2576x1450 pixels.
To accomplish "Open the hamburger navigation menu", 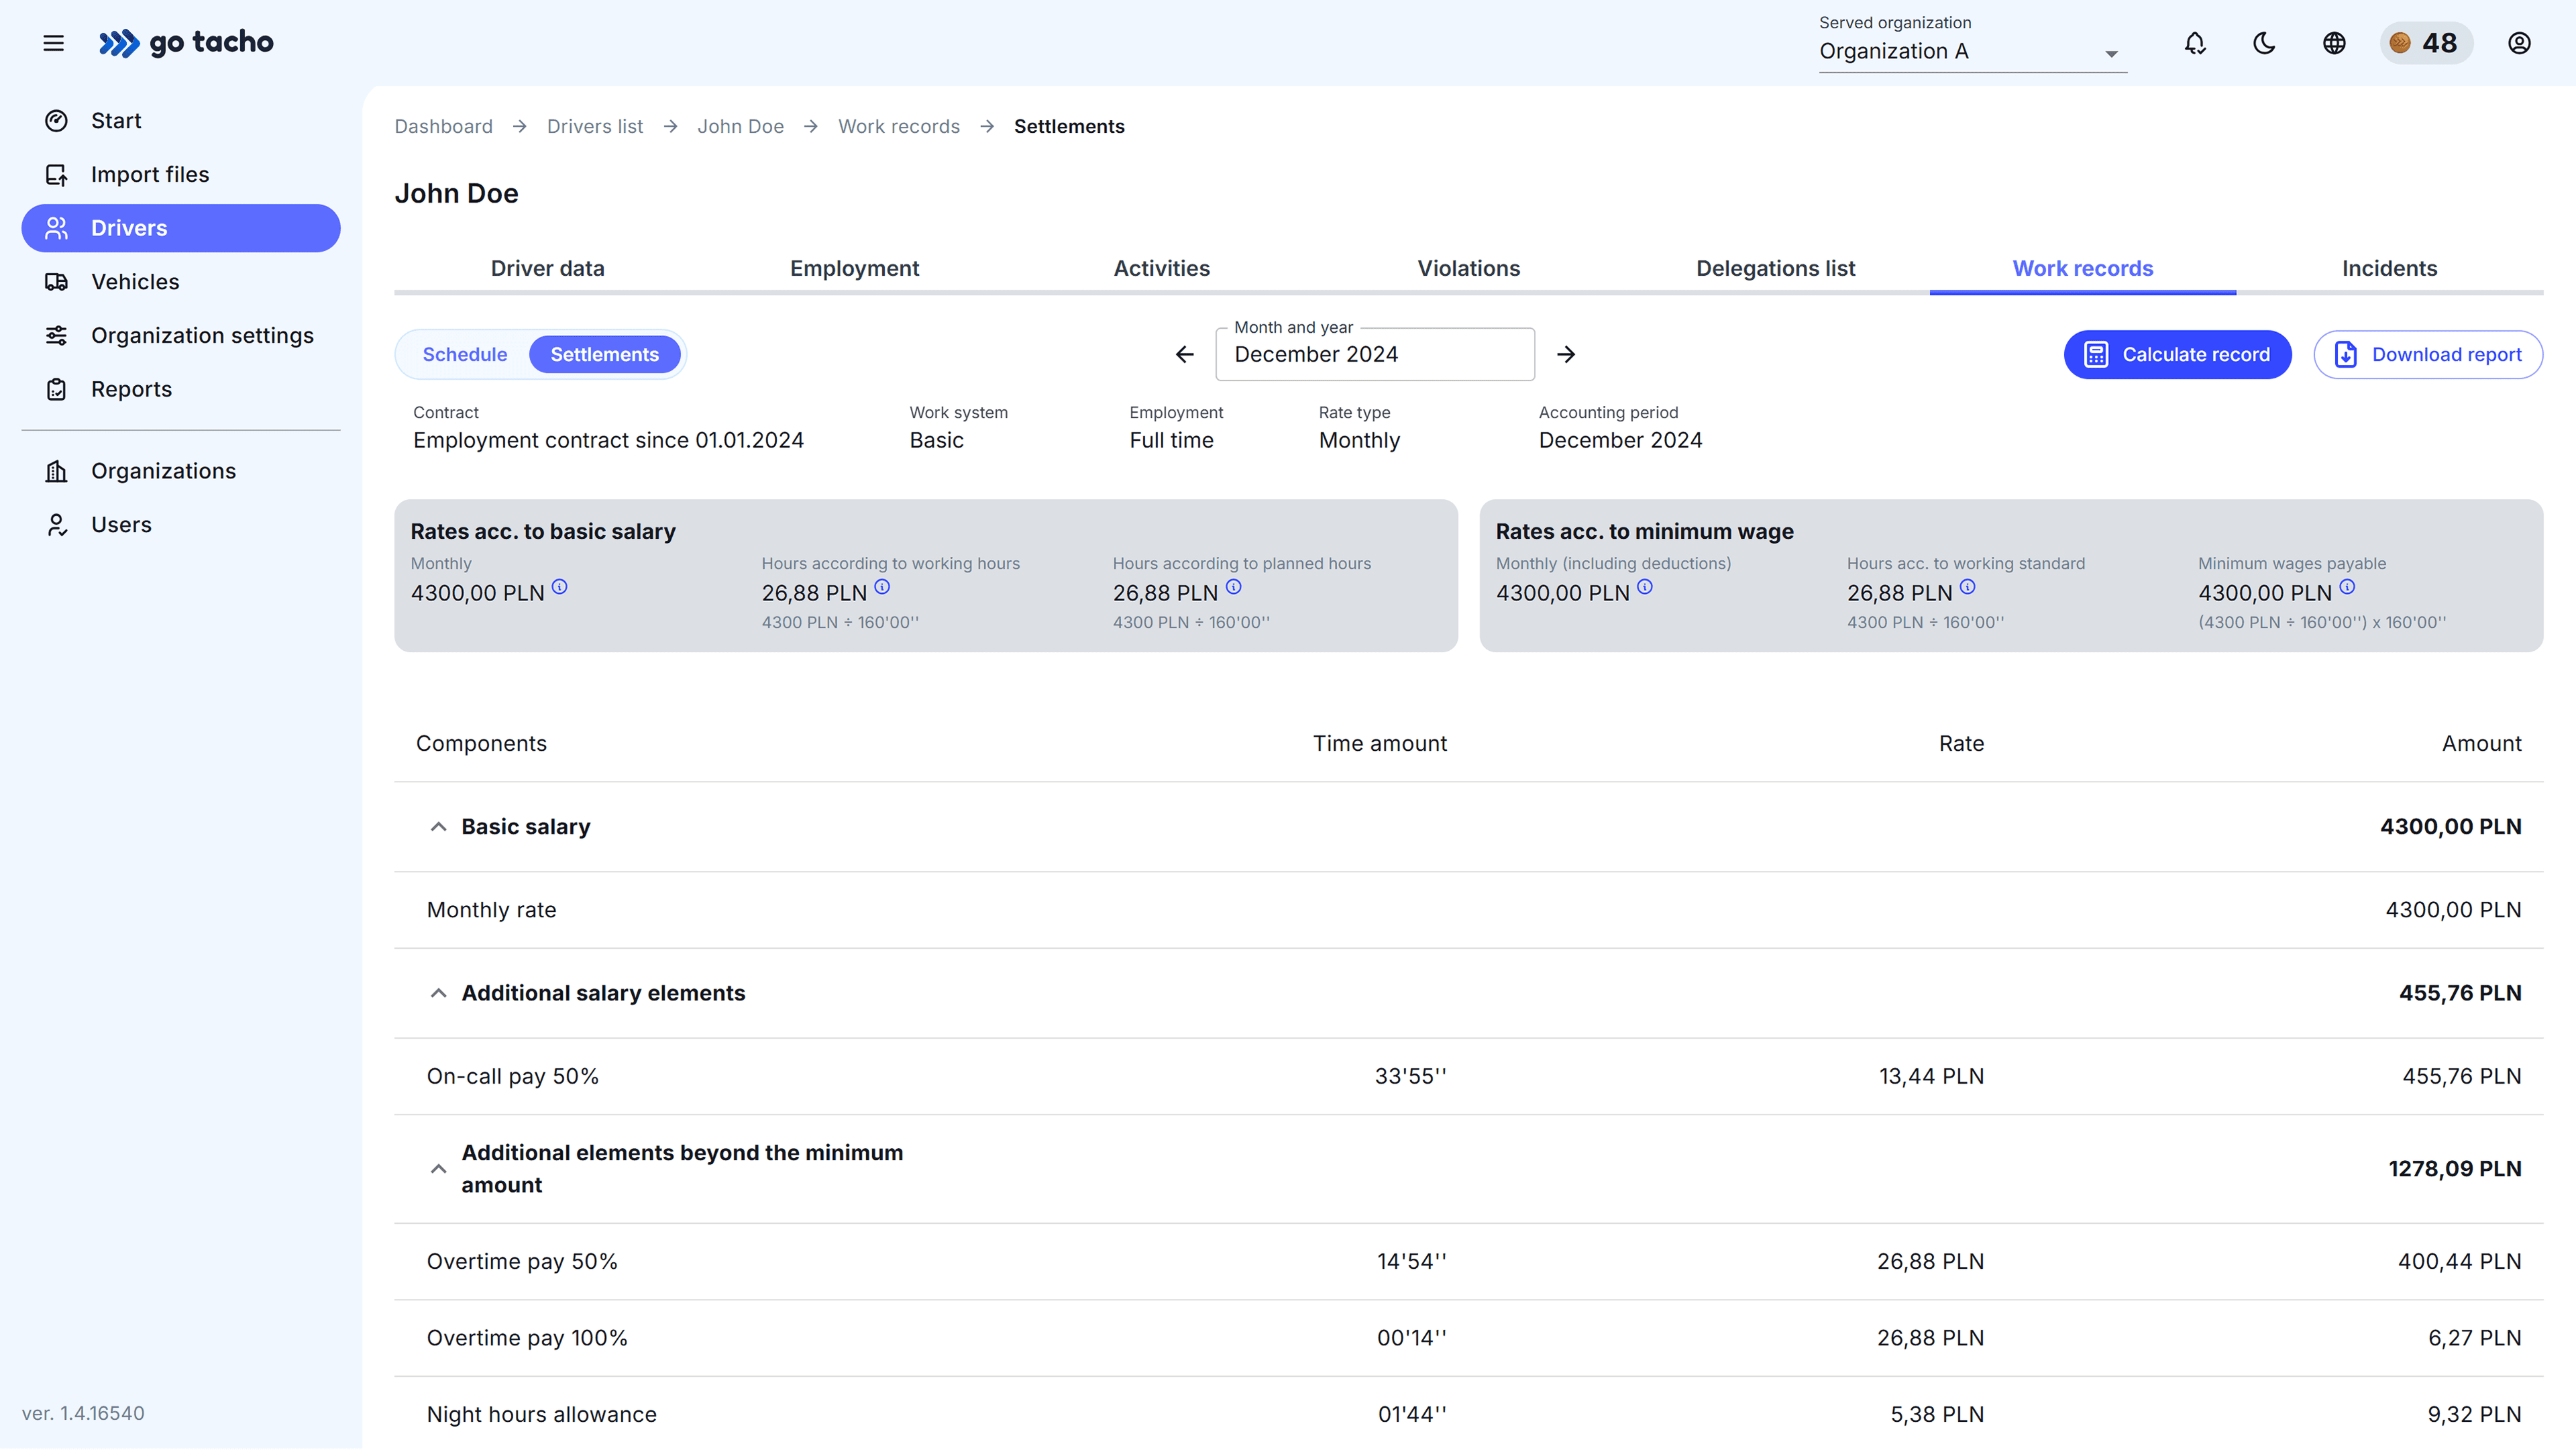I will [53, 43].
